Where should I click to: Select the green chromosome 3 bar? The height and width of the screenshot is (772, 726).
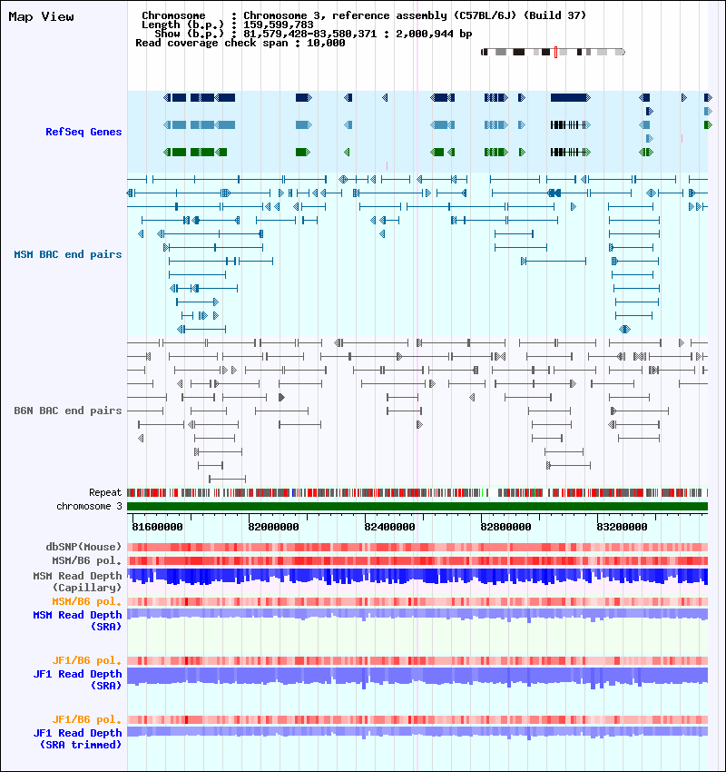(x=417, y=506)
